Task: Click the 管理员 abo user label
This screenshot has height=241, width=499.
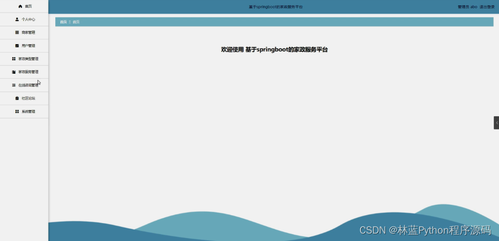Action: pos(467,7)
